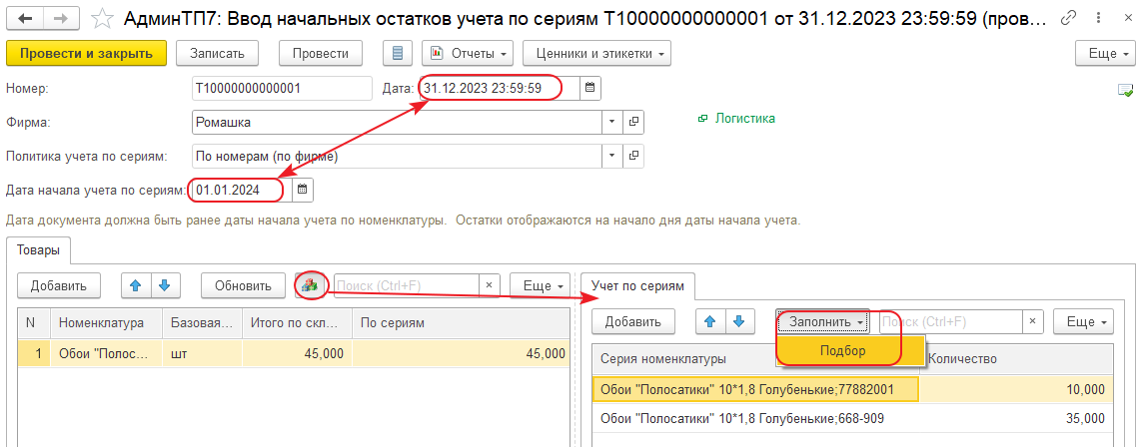Expand the Фирма dropdown list

coord(610,122)
